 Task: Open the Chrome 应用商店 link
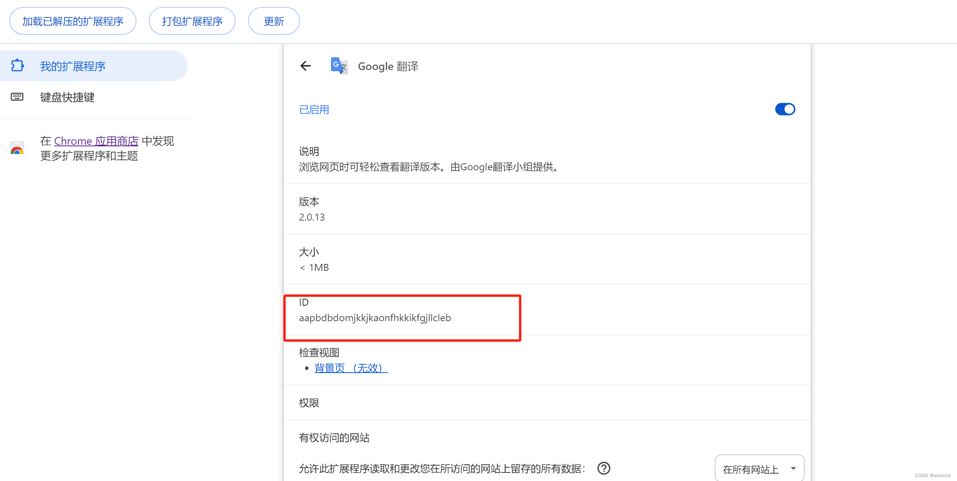[96, 140]
